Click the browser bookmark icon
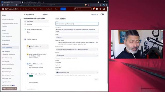 [x=16, y=5]
